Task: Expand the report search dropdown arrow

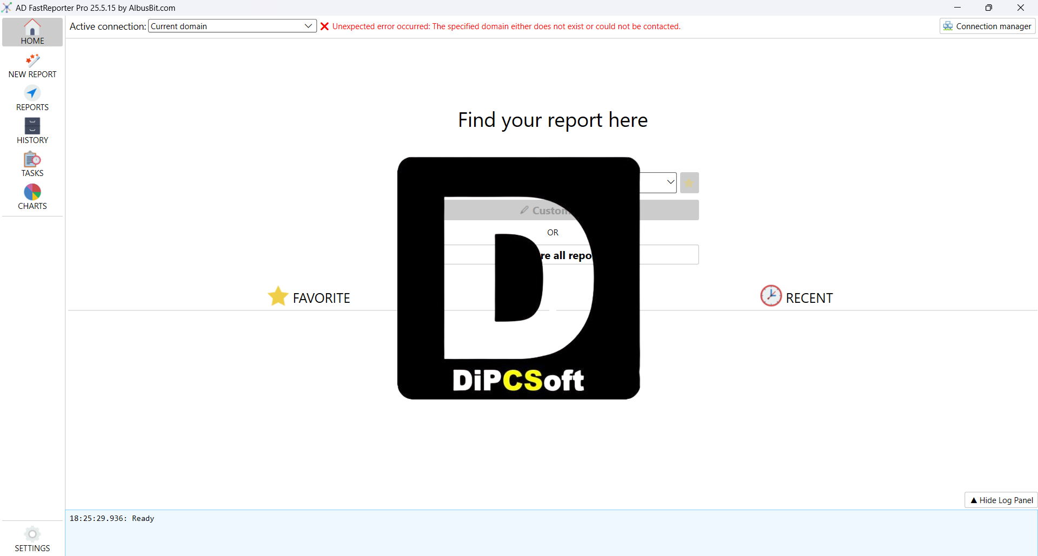Action: pos(670,182)
